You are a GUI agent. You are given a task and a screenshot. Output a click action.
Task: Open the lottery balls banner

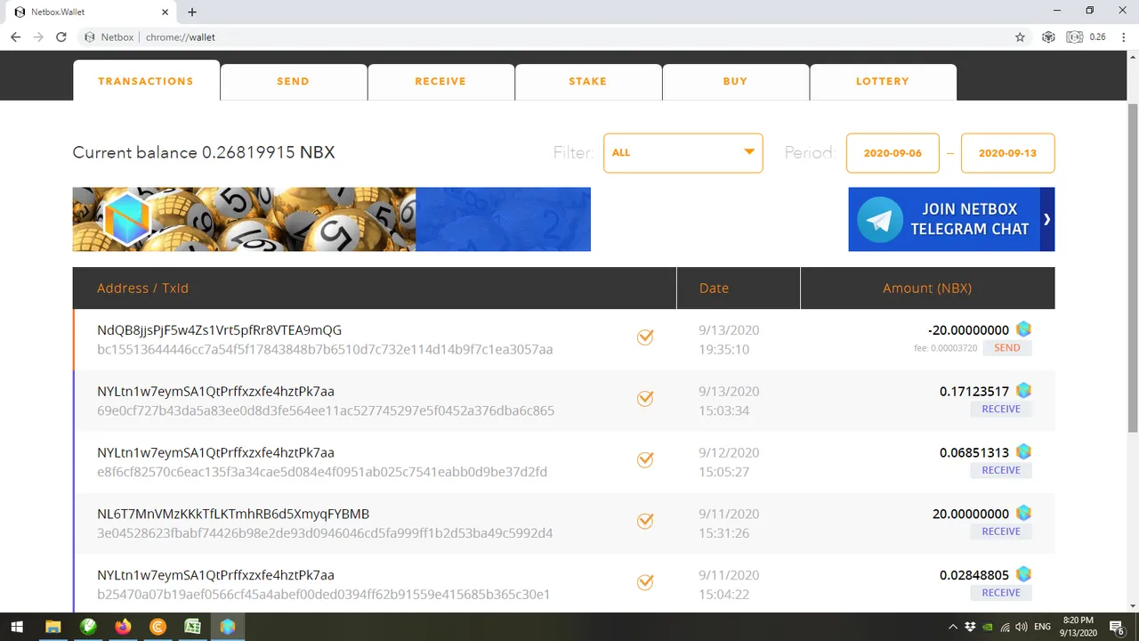pyautogui.click(x=332, y=219)
